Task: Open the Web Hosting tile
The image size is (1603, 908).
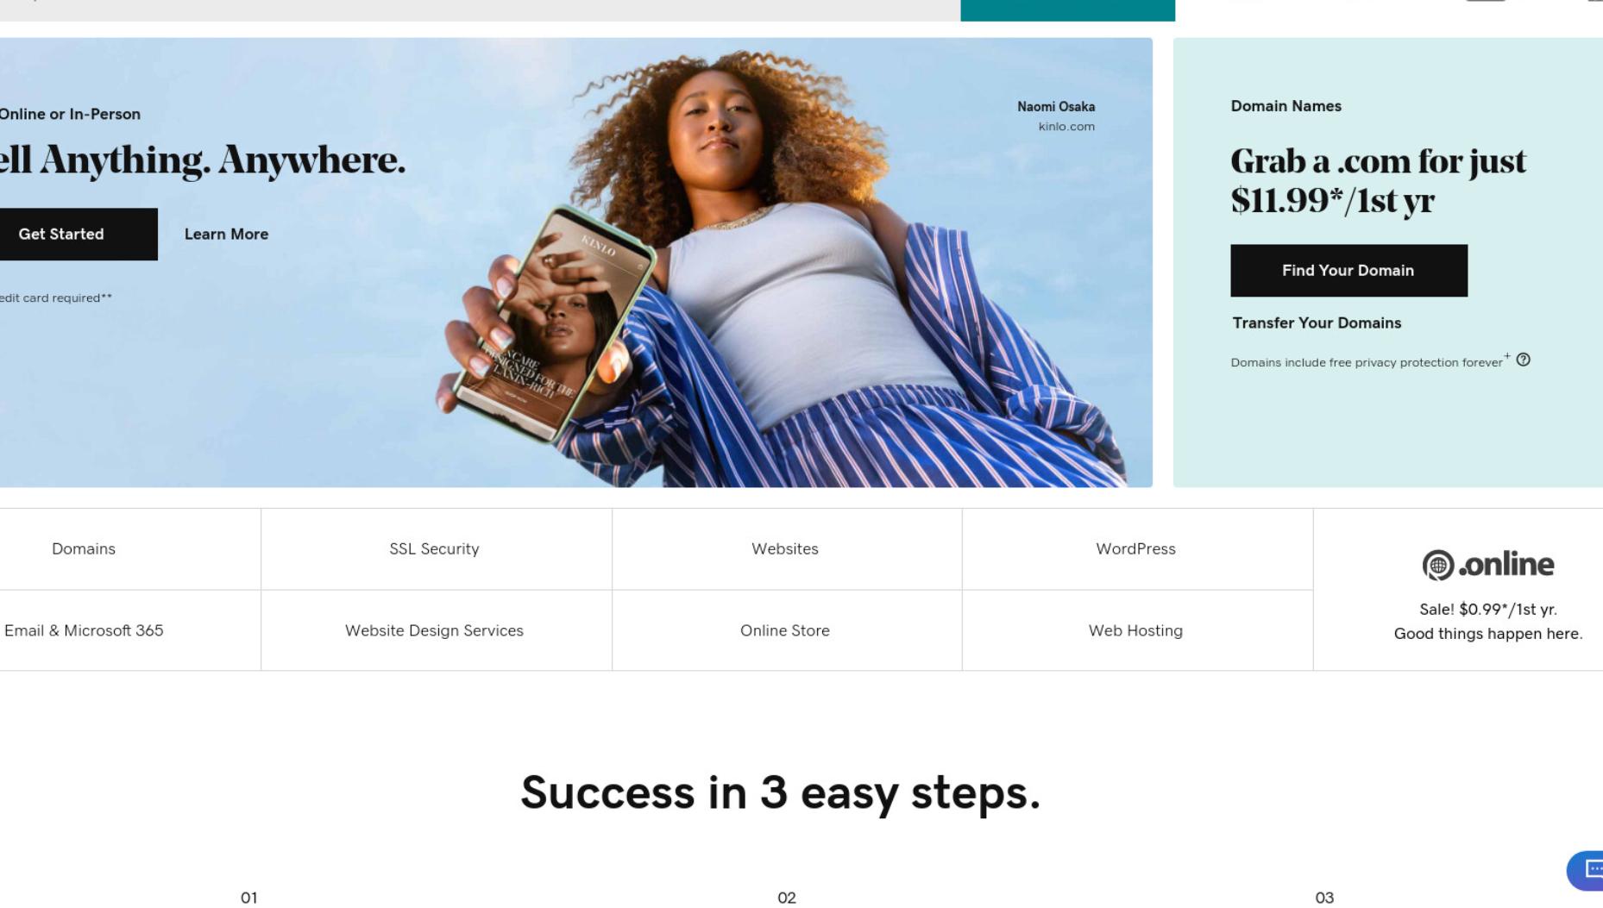Action: (1137, 630)
